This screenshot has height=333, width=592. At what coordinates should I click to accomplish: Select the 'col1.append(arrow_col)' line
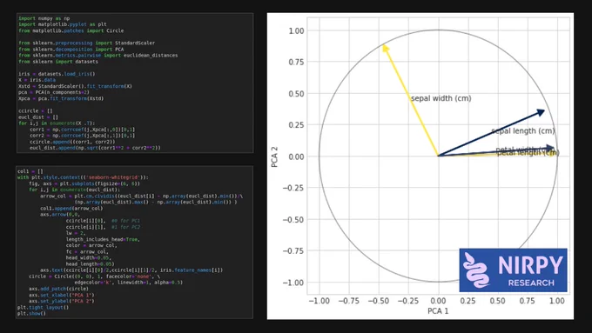click(71, 208)
